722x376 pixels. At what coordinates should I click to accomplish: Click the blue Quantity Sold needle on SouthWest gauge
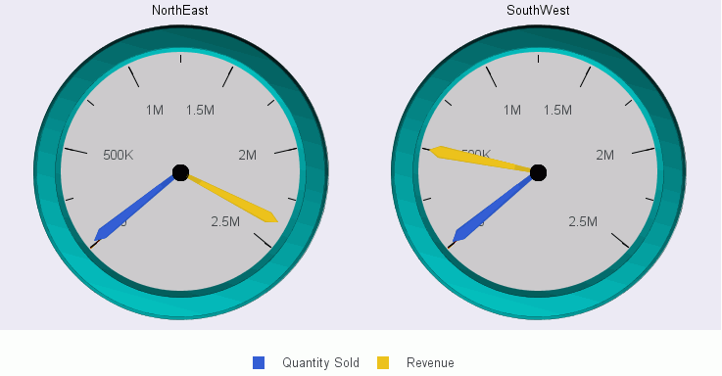493,208
